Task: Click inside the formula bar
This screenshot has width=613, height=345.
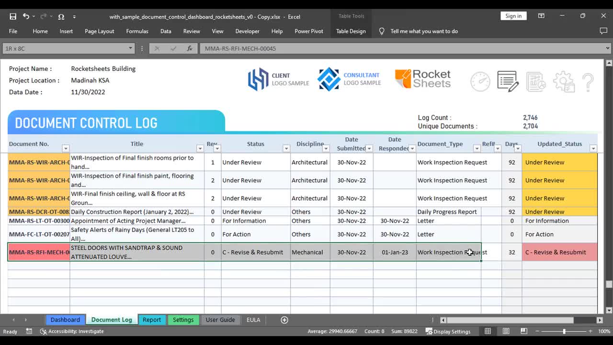Action: [335, 48]
